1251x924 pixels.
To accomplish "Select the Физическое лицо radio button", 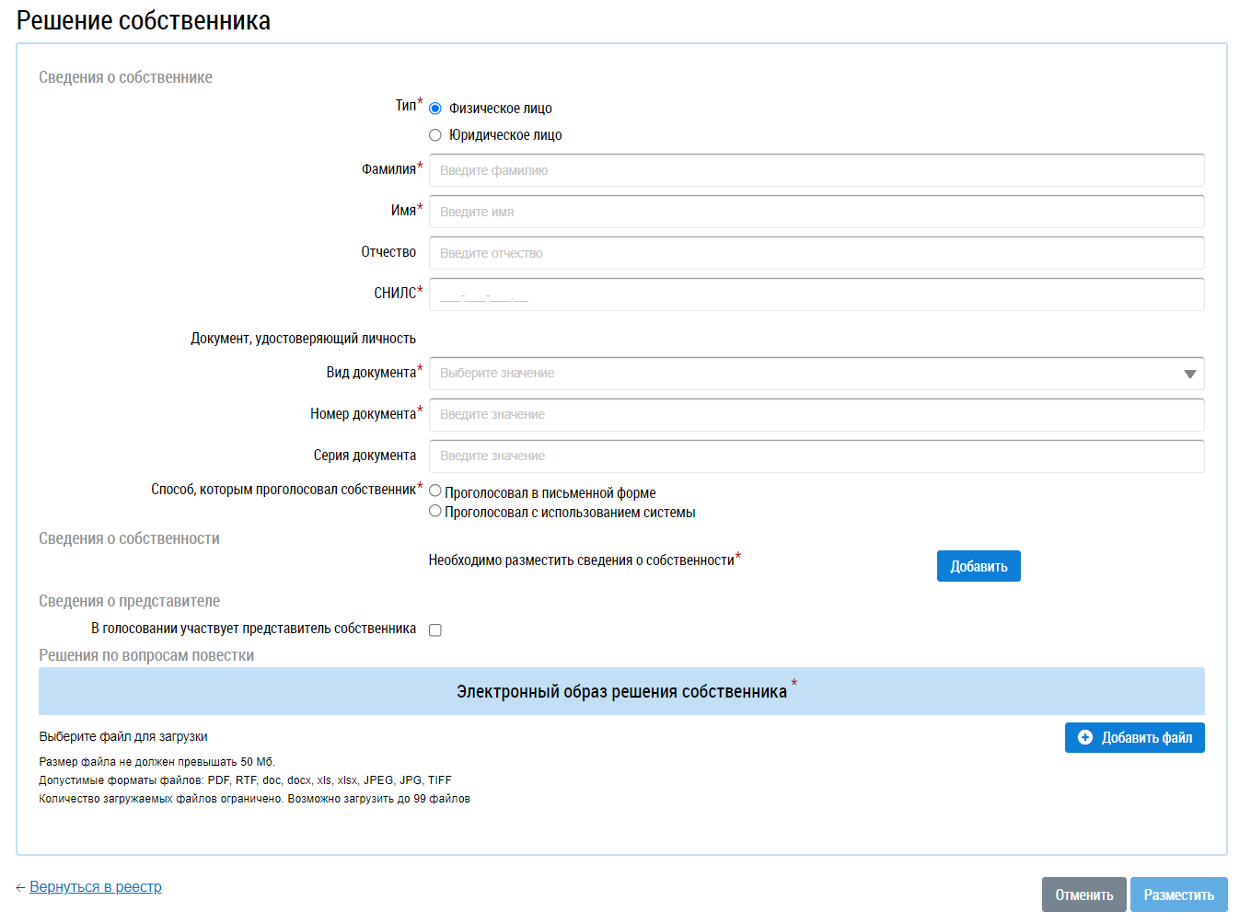I will 435,109.
